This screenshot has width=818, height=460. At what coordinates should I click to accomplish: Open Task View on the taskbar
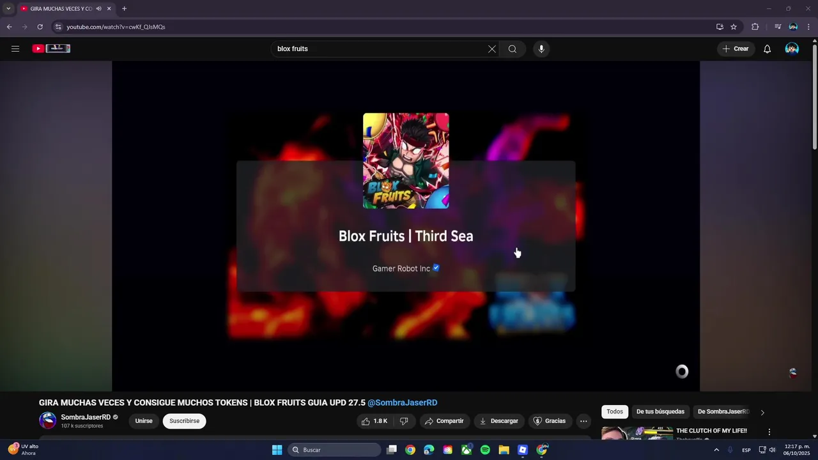pyautogui.click(x=392, y=450)
